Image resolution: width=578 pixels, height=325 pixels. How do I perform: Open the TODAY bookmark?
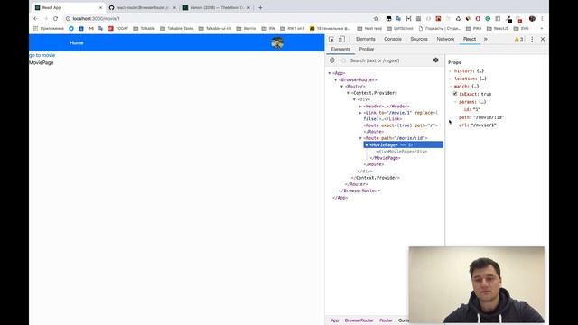(118, 28)
